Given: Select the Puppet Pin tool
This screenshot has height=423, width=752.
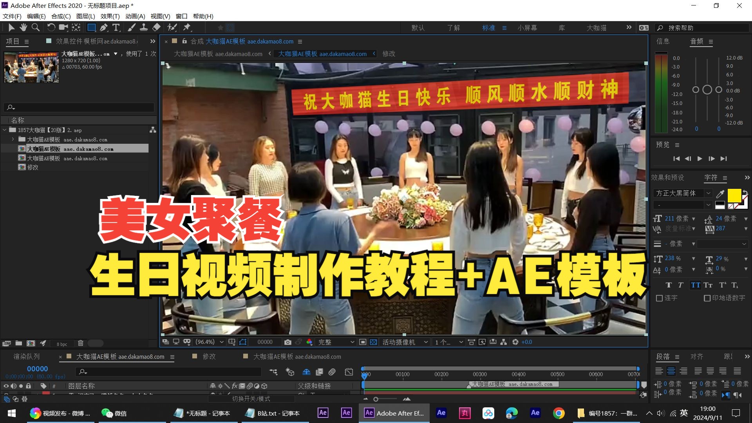Looking at the screenshot, I should [x=187, y=27].
